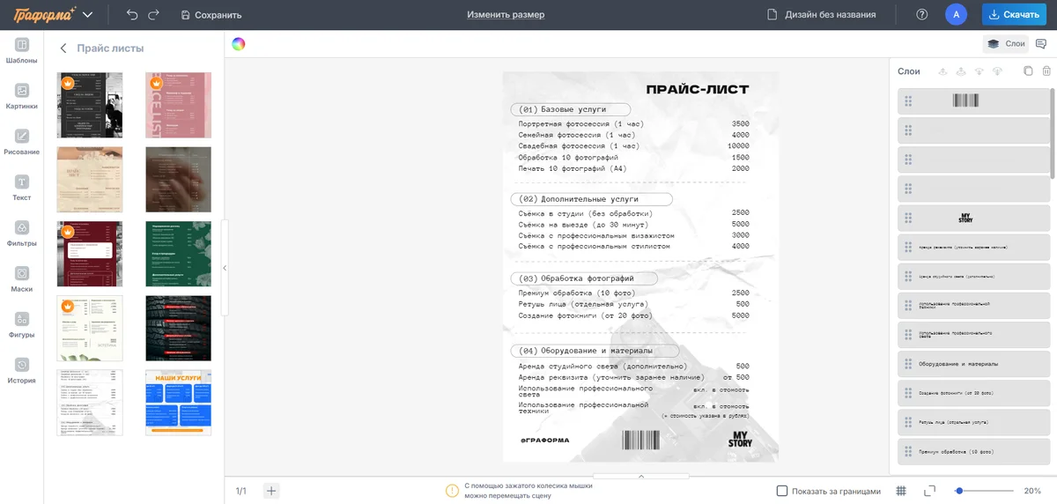Choose the burgundy price list template
The height and width of the screenshot is (504, 1057).
coord(90,254)
